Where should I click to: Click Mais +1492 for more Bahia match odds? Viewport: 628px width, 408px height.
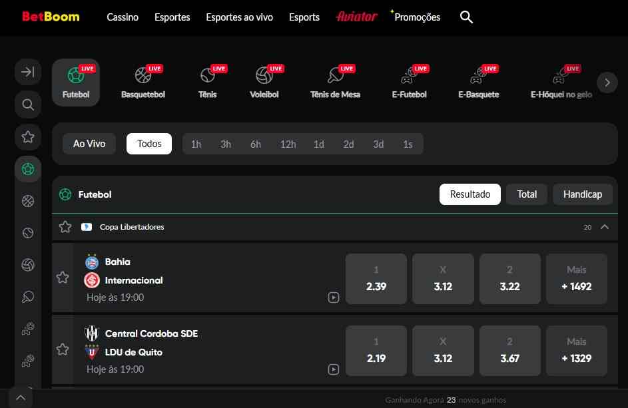tap(576, 278)
